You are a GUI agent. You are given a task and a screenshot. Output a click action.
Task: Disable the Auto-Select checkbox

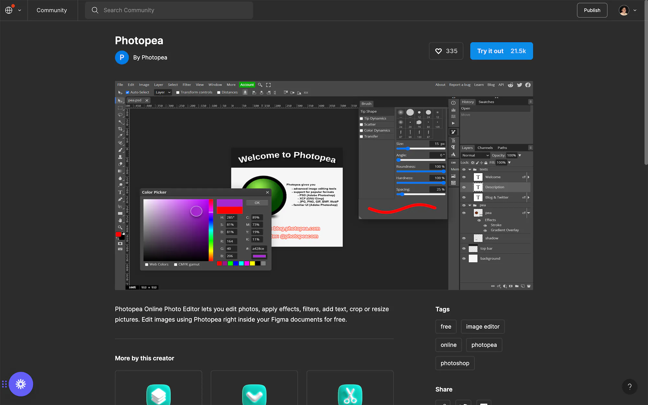click(x=127, y=92)
